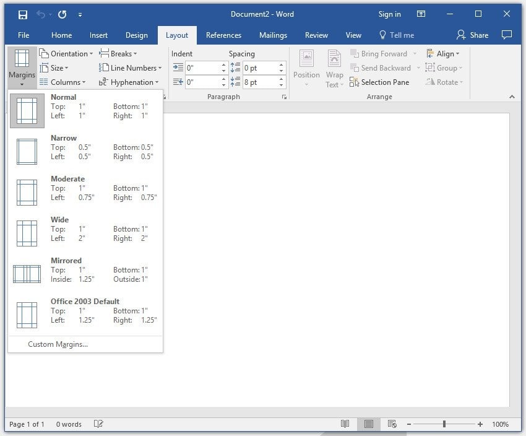Open the Customize Quick Access Toolbar arrow

[80, 14]
